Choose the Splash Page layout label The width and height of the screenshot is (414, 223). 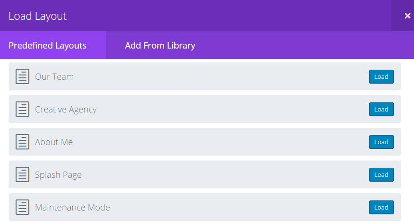58,175
